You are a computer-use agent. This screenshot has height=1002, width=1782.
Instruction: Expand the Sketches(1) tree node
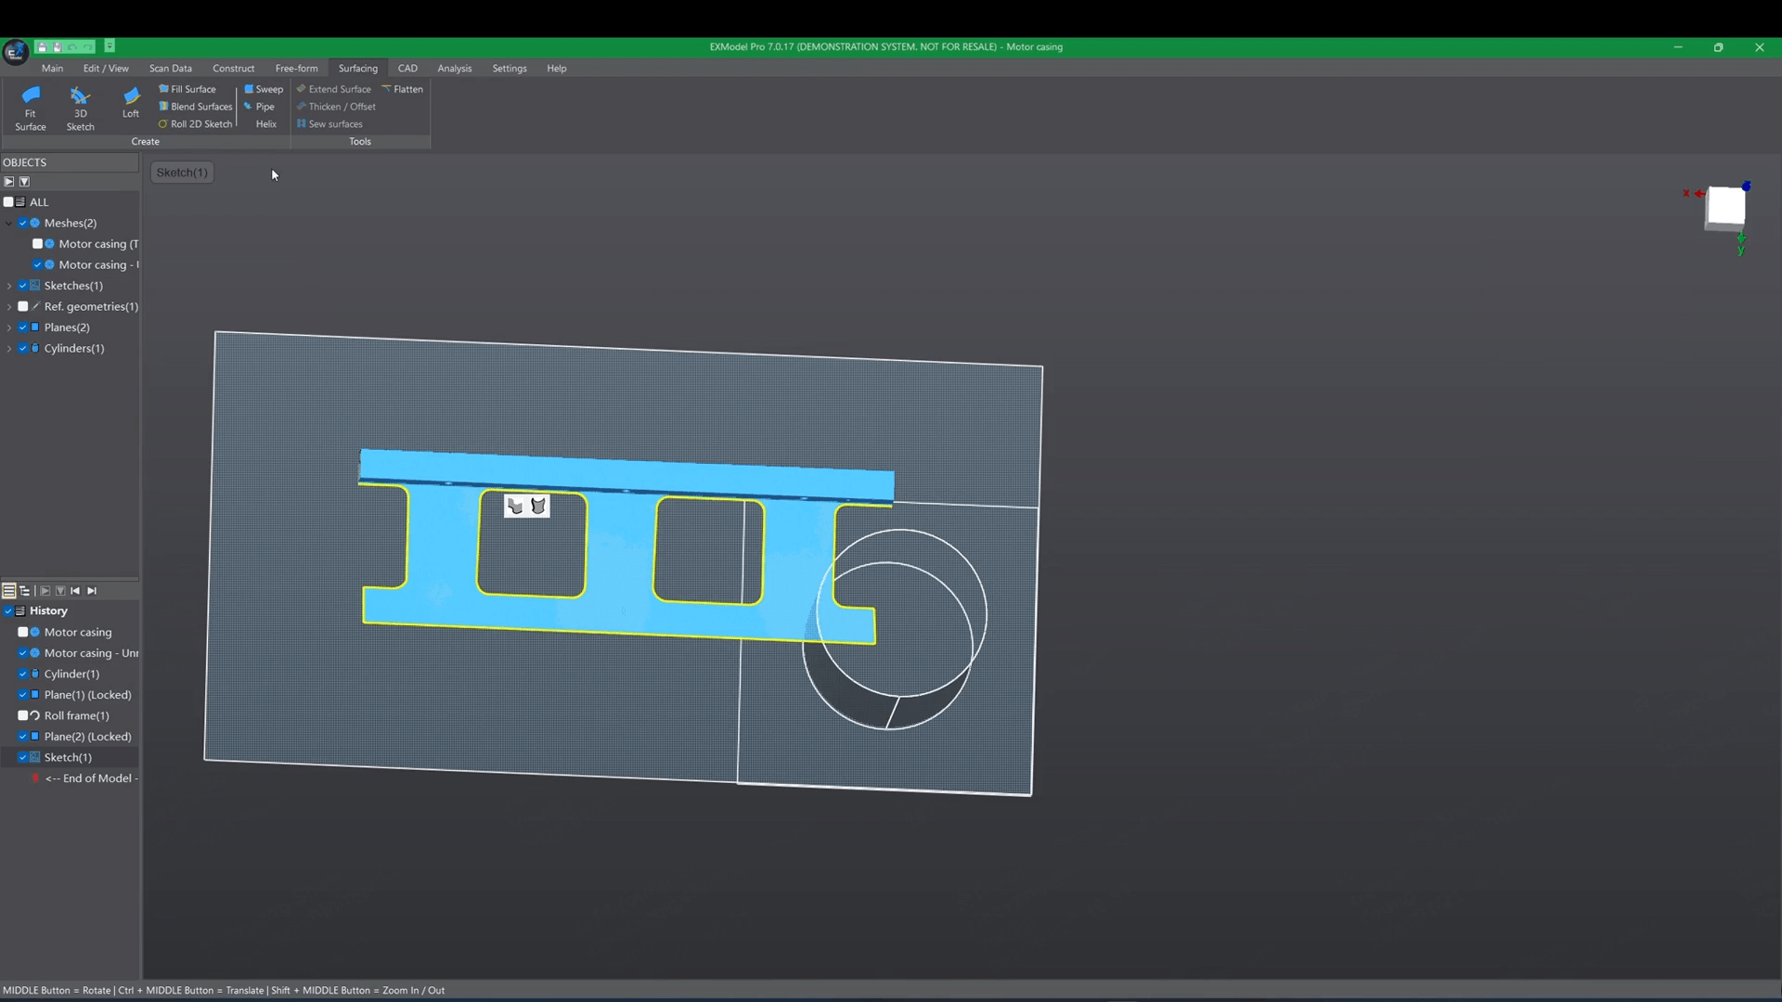click(x=8, y=285)
